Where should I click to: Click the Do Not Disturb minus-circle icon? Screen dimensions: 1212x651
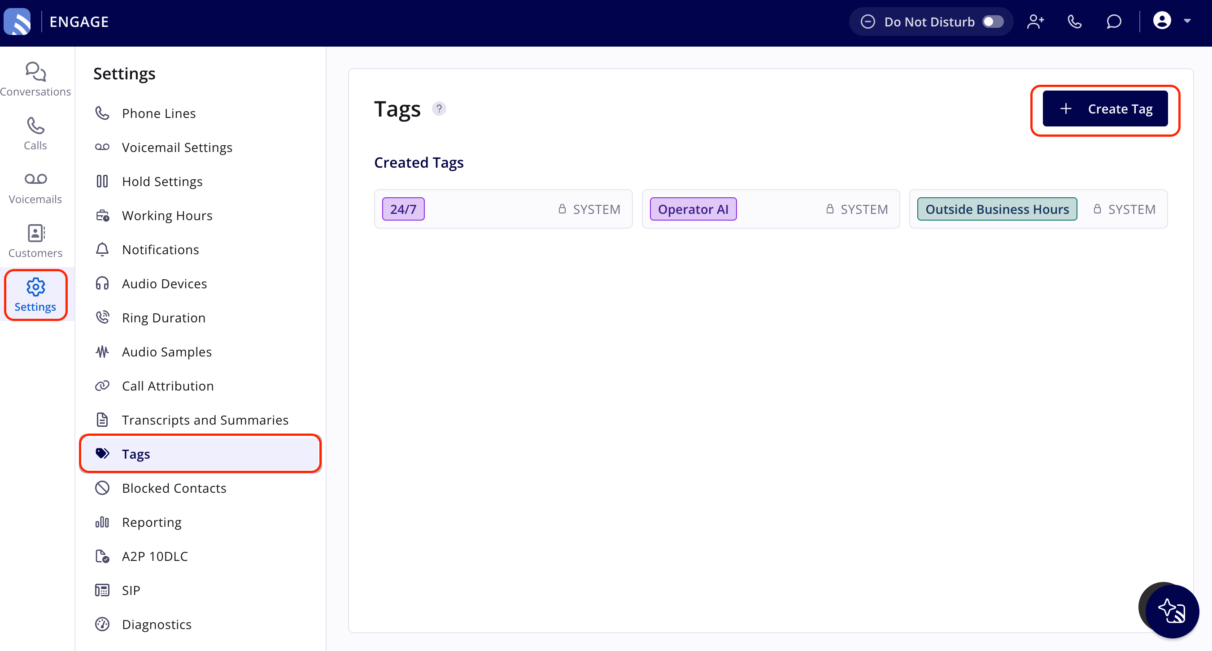[868, 22]
